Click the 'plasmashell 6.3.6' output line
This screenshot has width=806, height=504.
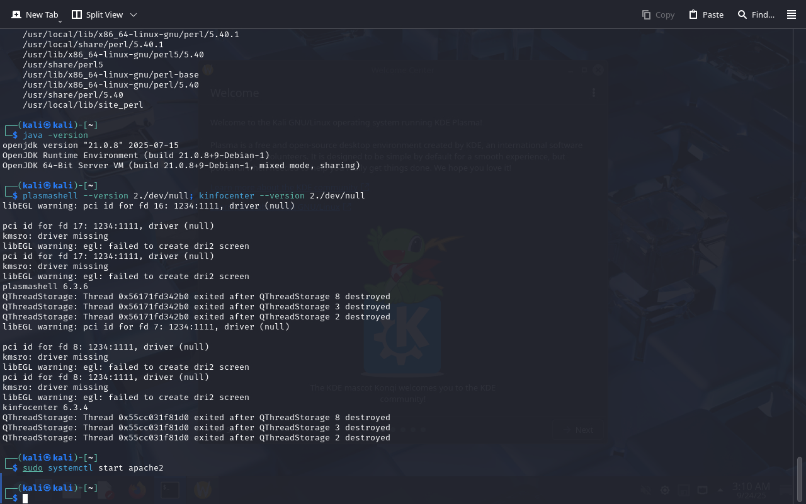point(45,287)
